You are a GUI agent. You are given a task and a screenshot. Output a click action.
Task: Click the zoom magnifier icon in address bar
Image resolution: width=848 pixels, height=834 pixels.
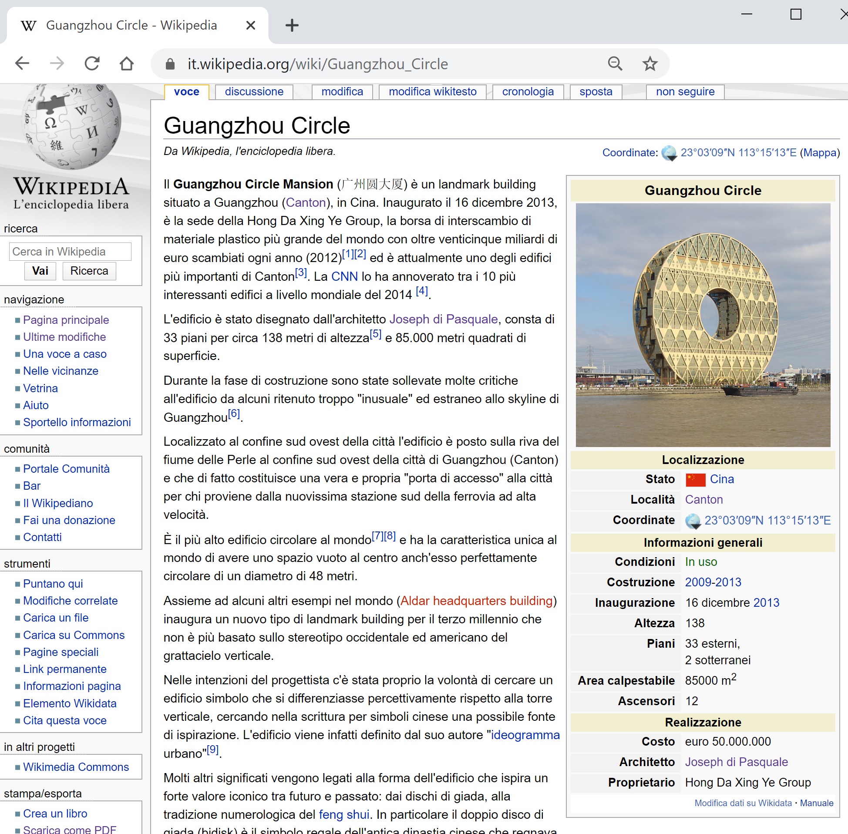pyautogui.click(x=615, y=64)
